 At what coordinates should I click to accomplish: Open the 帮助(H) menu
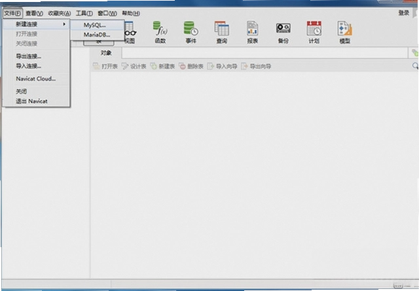pos(131,13)
